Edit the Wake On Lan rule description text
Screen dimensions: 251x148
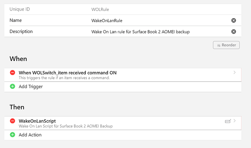pos(140,32)
